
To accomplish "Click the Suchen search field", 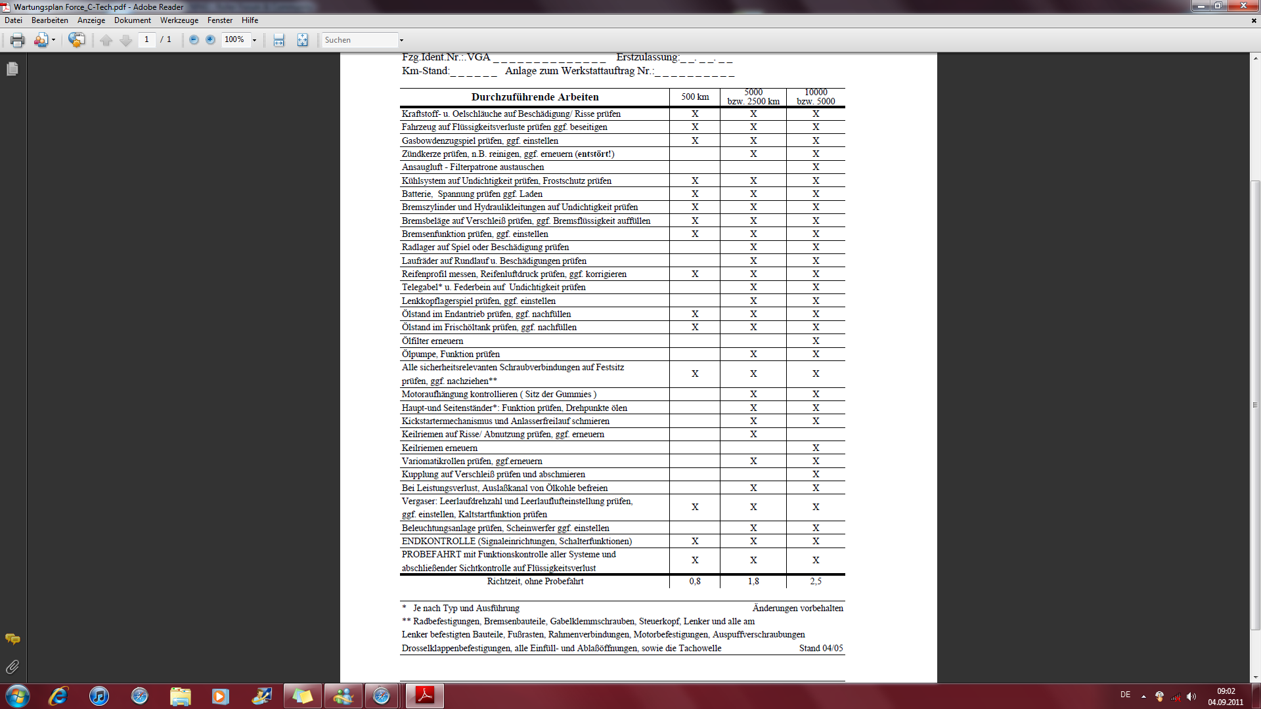I will coord(360,40).
